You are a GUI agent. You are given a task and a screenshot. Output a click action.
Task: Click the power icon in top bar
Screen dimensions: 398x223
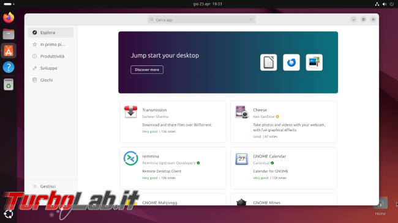click(392, 4)
